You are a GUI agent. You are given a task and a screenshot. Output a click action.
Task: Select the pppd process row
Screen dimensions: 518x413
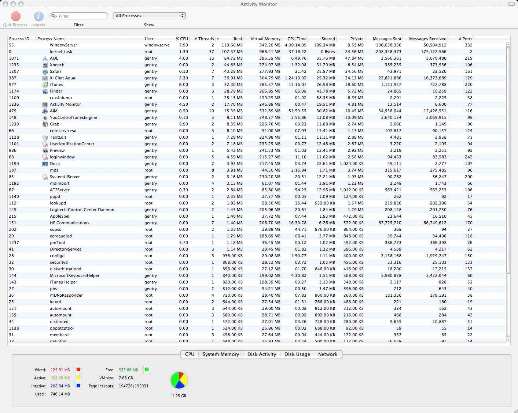[257, 197]
